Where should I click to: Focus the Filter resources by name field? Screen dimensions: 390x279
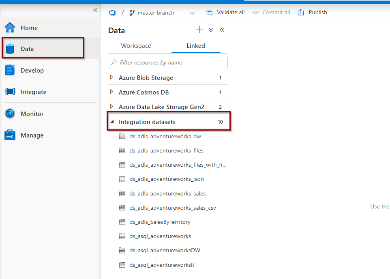[168, 62]
